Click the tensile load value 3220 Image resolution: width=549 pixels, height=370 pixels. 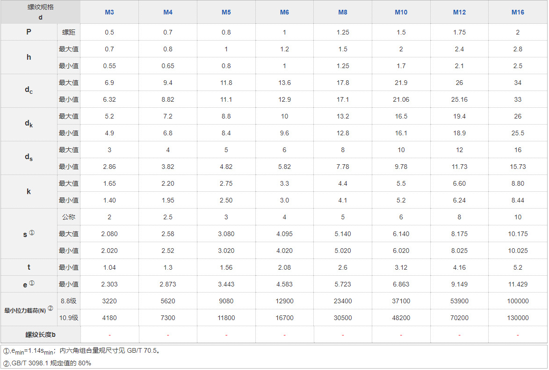pyautogui.click(x=109, y=301)
